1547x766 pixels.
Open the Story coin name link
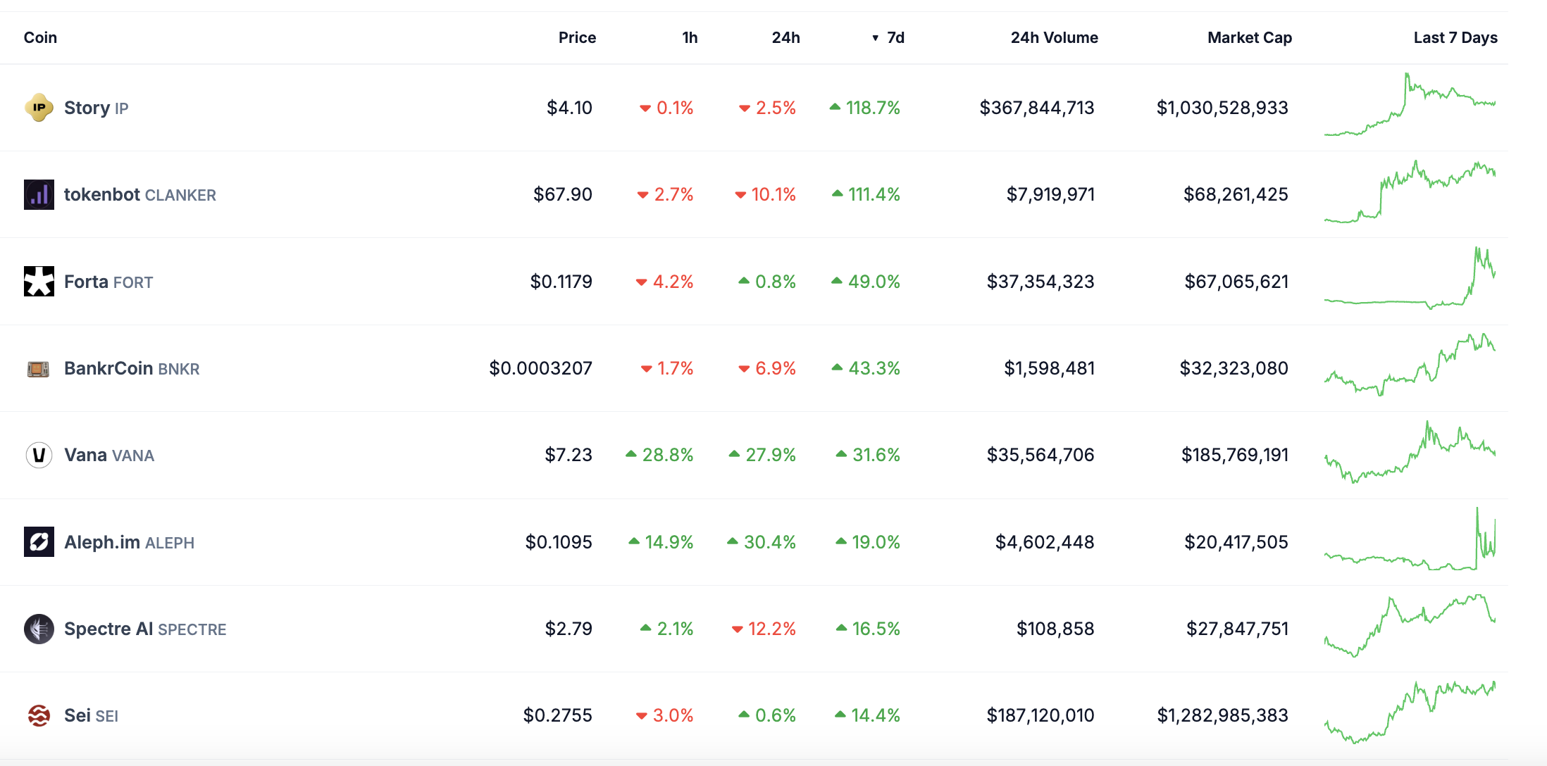(x=87, y=108)
